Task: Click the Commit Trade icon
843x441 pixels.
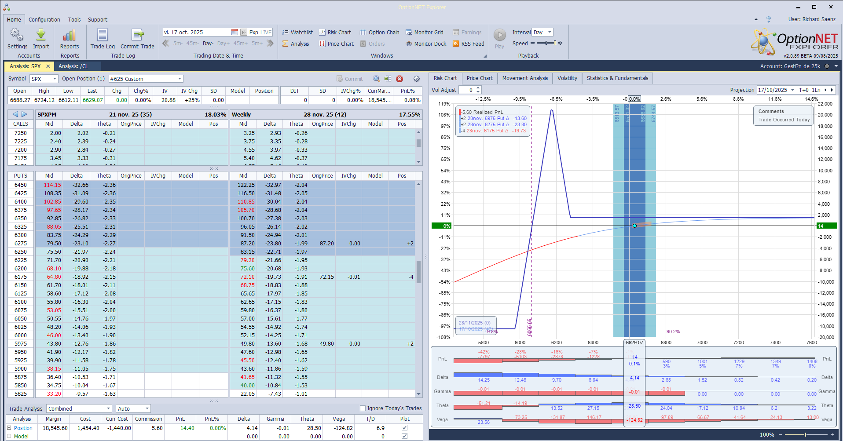Action: pyautogui.click(x=137, y=35)
